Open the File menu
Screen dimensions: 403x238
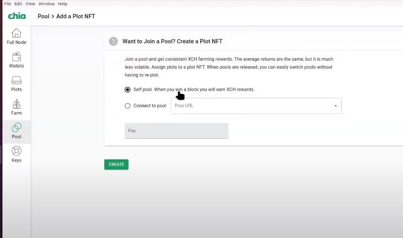(x=7, y=3)
